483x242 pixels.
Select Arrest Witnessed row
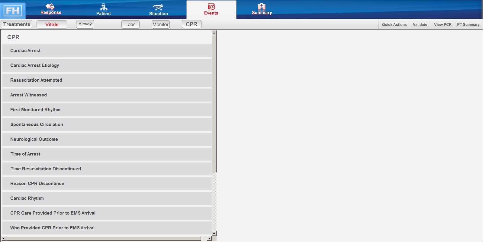point(107,95)
